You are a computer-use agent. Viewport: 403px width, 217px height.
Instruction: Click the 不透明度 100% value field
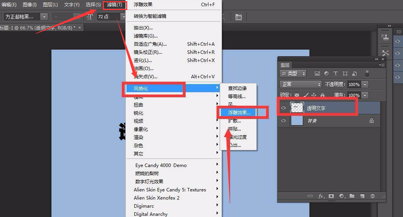354,84
